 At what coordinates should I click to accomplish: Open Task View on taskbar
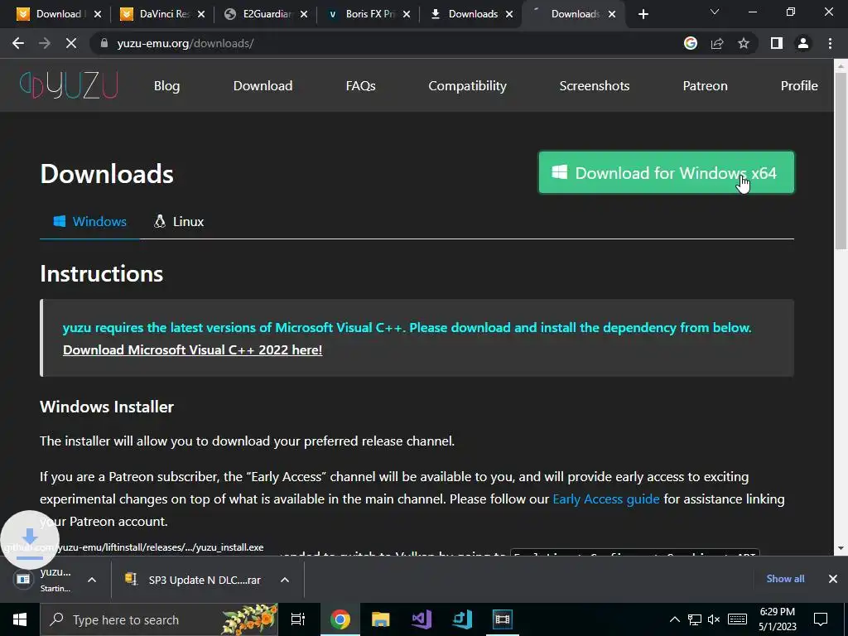298,619
